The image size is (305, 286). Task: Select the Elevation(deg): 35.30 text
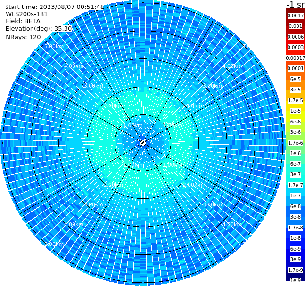[39, 29]
